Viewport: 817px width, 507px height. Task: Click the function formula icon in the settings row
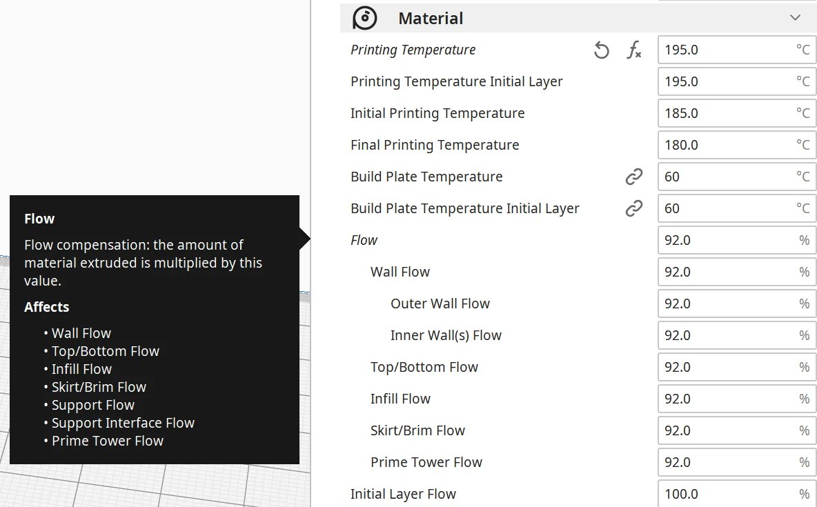pyautogui.click(x=634, y=50)
